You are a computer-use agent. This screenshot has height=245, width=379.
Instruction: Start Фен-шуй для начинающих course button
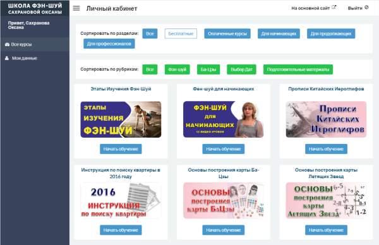tap(224, 149)
